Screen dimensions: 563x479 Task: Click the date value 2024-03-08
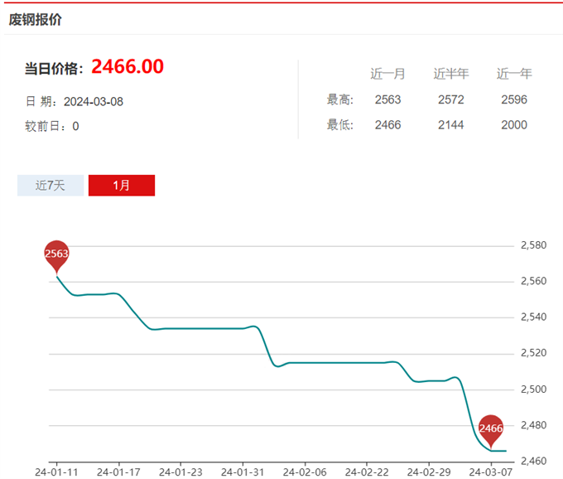coord(94,102)
